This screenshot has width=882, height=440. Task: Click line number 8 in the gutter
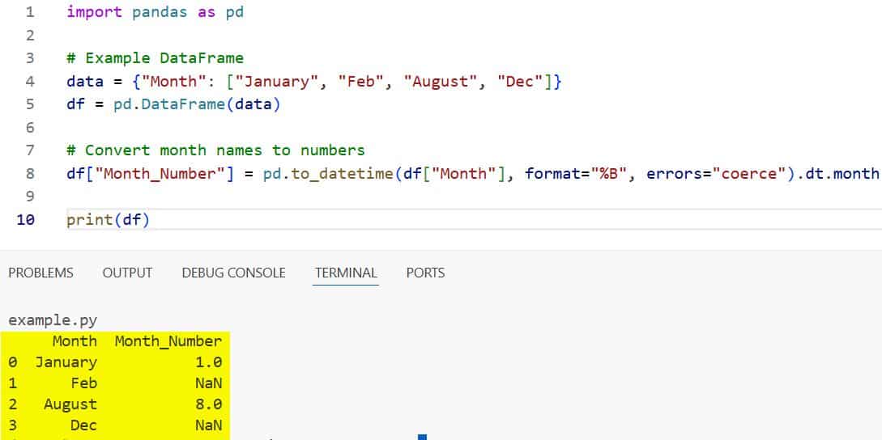pyautogui.click(x=29, y=174)
